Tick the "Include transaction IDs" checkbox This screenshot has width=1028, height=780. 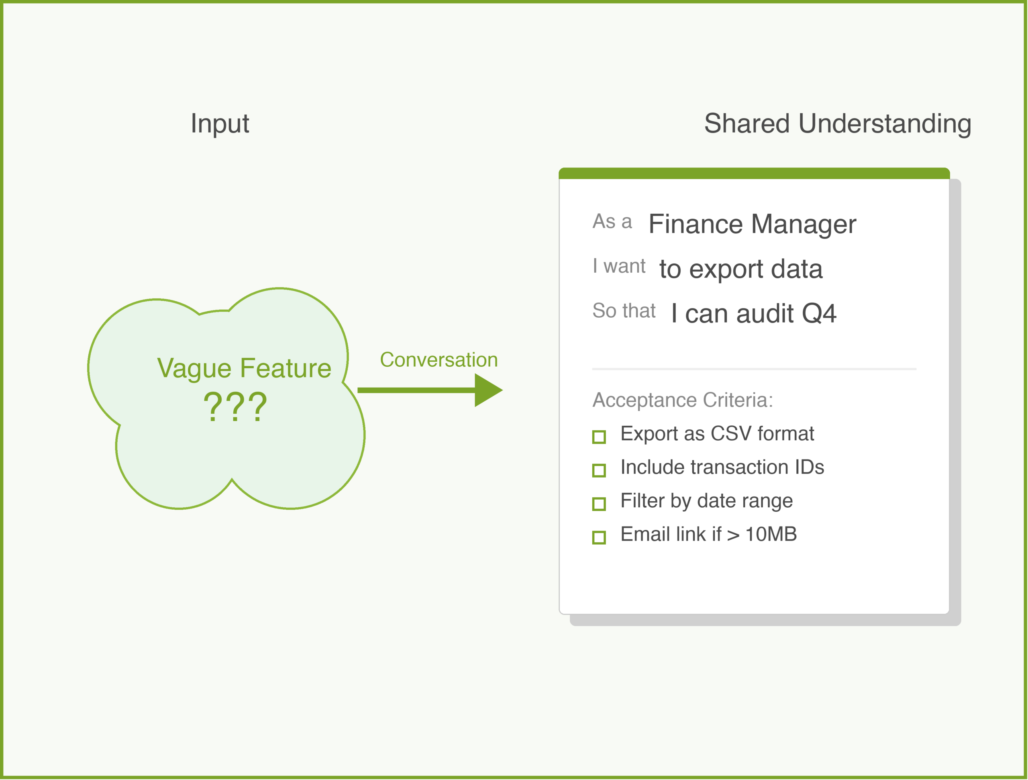coord(599,470)
